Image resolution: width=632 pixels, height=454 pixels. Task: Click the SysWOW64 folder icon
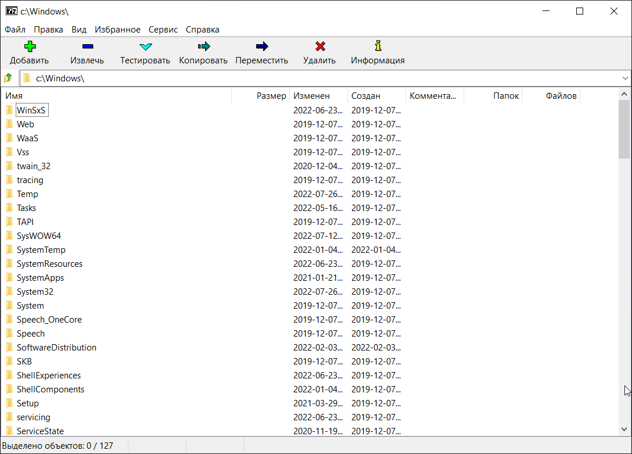(10, 236)
